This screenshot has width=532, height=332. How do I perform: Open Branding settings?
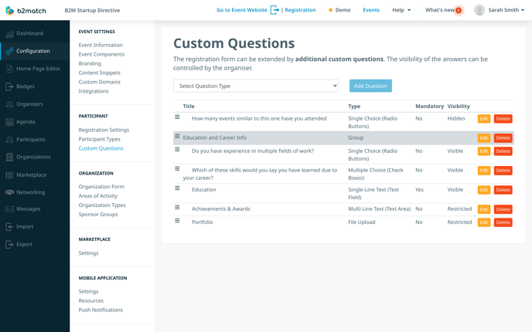(x=90, y=63)
